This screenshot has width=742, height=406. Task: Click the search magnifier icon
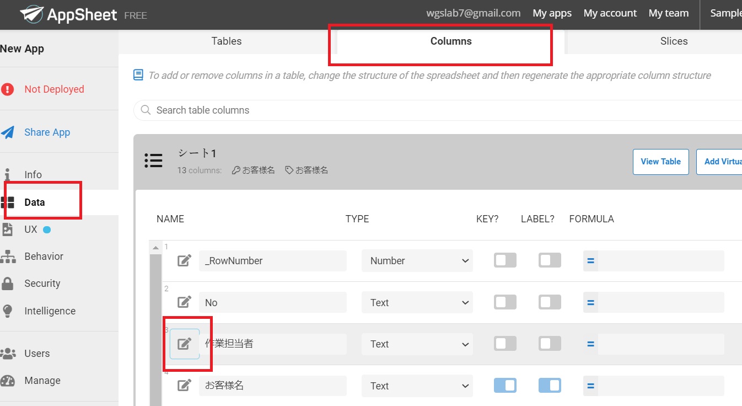[146, 110]
